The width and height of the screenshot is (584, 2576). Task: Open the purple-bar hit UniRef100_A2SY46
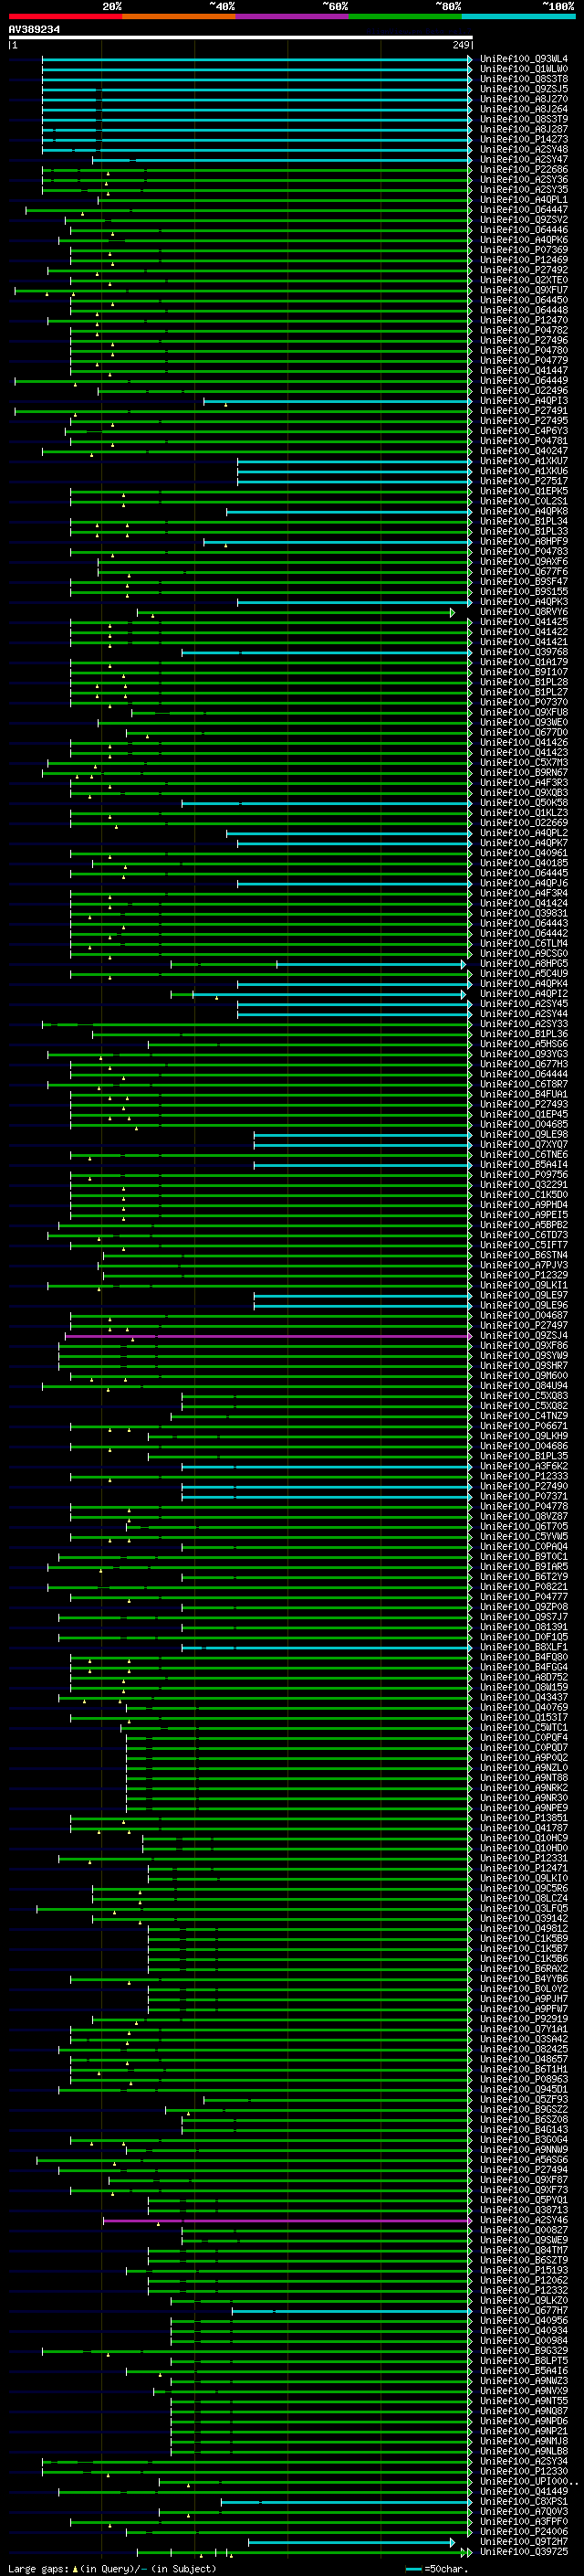pos(524,2220)
